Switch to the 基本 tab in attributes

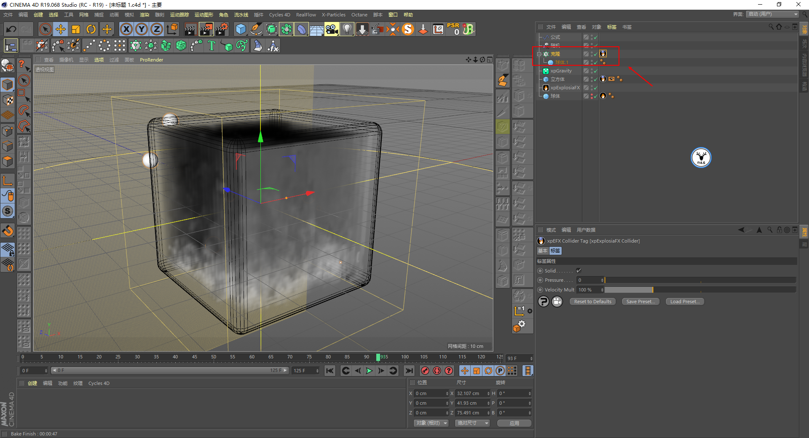(x=543, y=251)
